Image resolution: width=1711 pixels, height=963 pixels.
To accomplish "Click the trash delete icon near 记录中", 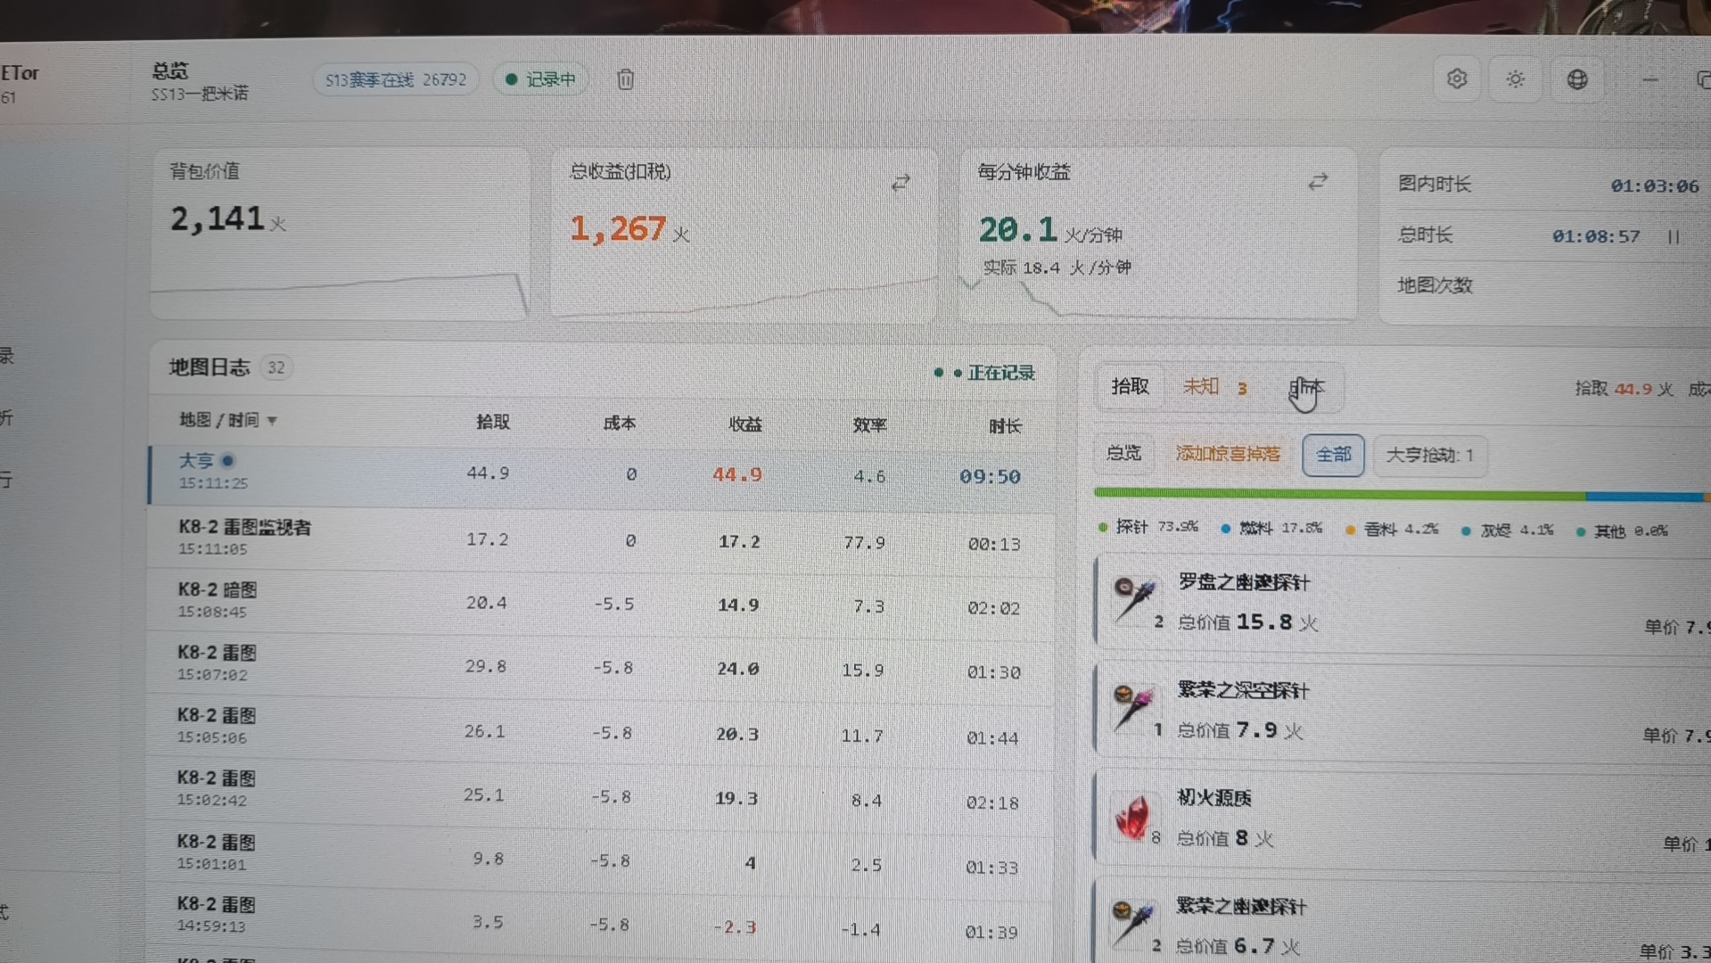I will [625, 79].
